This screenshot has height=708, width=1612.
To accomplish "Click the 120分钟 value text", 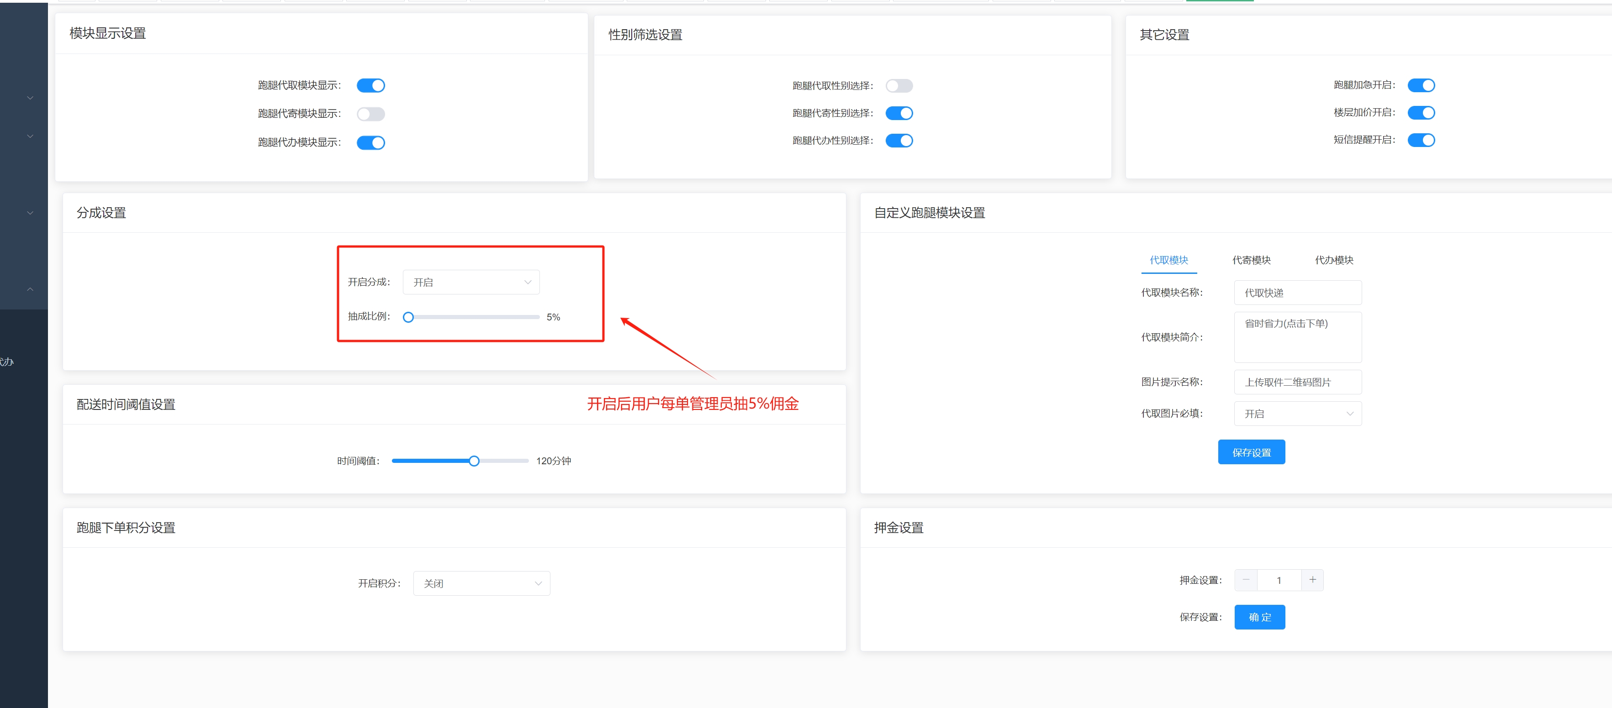I will click(553, 461).
